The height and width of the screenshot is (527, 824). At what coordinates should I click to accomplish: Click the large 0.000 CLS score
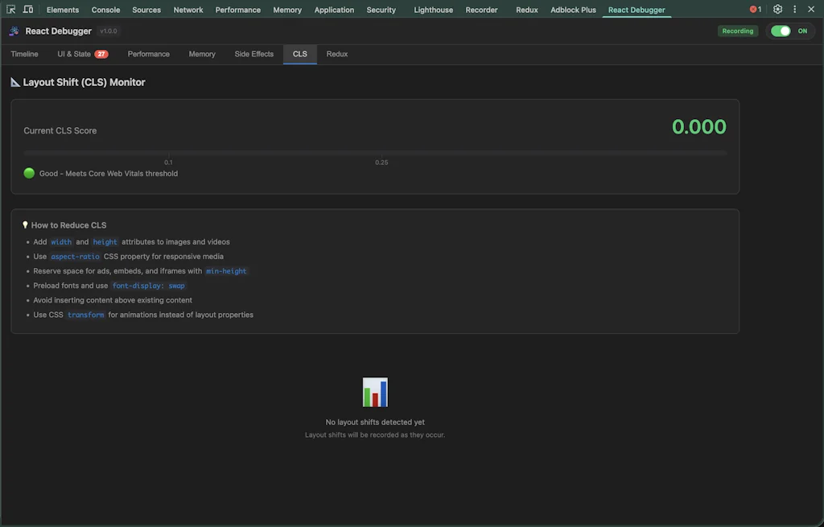pos(698,126)
